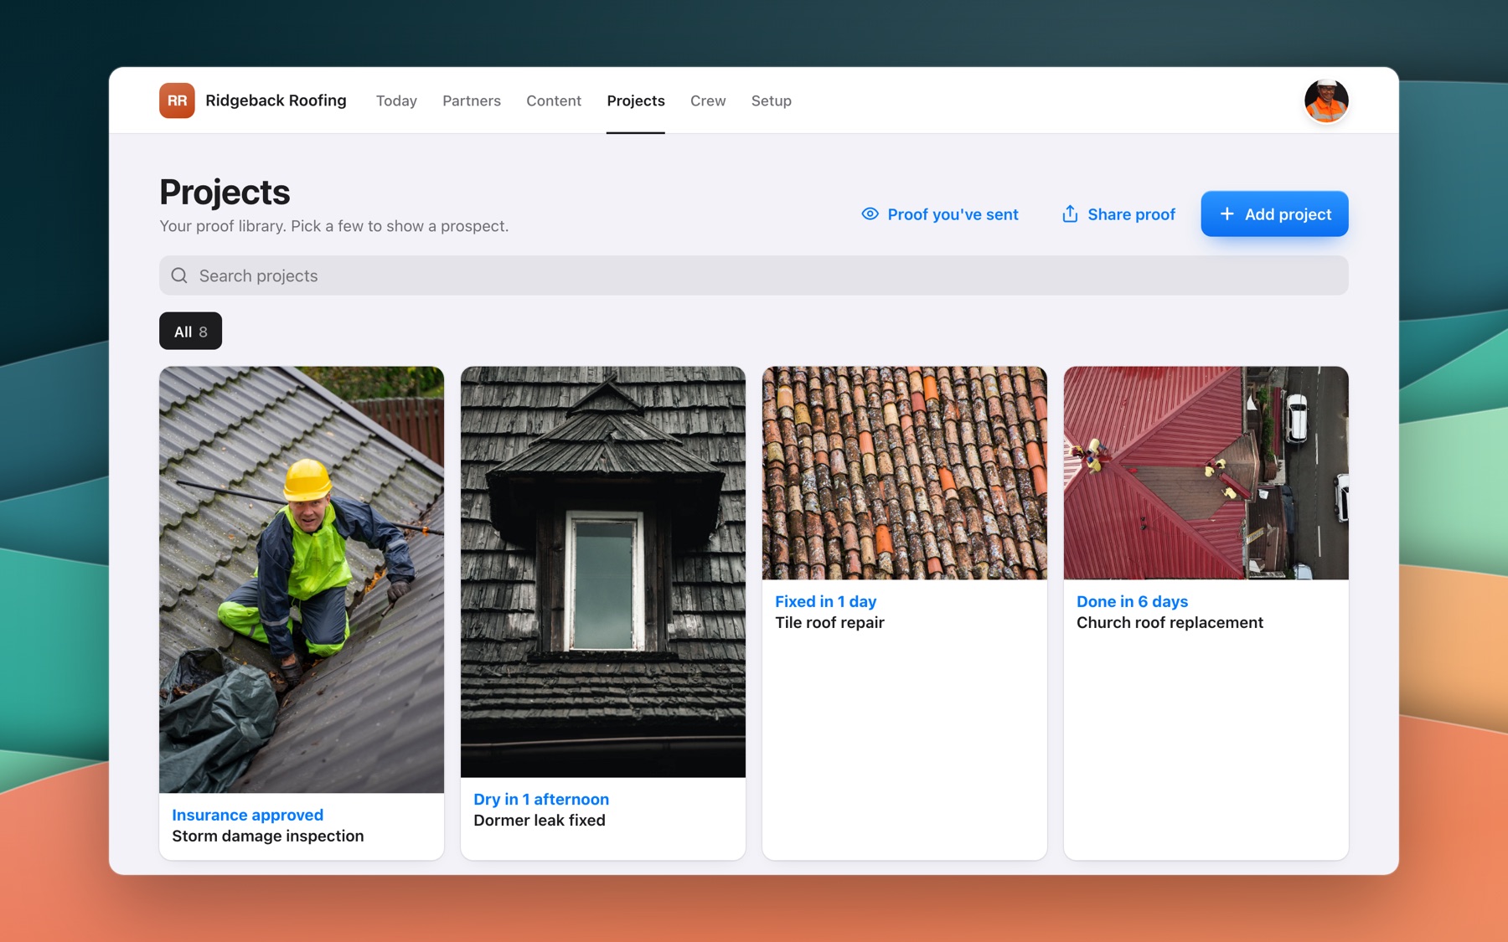The image size is (1508, 942).
Task: Click the Storm damage inspection title
Action: pos(268,836)
